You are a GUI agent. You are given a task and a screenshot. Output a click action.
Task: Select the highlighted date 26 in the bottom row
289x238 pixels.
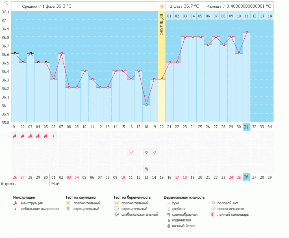tap(246, 177)
